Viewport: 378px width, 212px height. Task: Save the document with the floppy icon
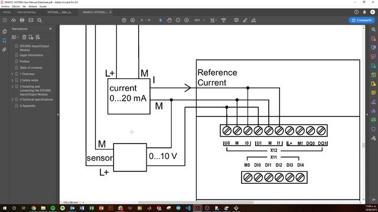tap(5, 21)
